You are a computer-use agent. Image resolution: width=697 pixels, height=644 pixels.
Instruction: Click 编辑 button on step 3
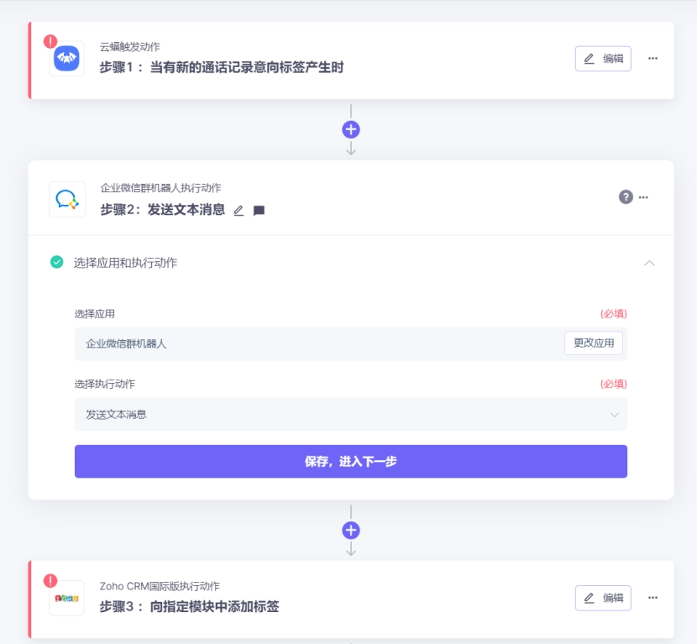coord(603,598)
